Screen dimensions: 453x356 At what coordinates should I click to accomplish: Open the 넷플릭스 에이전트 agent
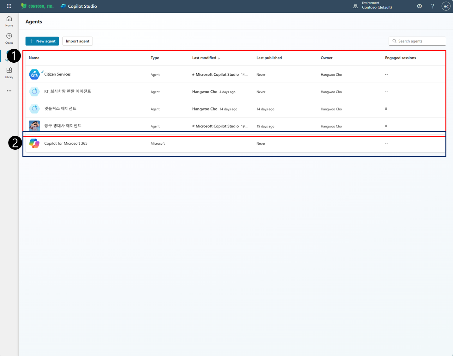tap(60, 109)
